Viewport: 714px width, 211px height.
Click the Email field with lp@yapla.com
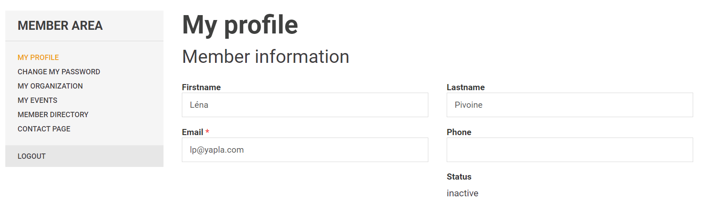[x=304, y=150]
